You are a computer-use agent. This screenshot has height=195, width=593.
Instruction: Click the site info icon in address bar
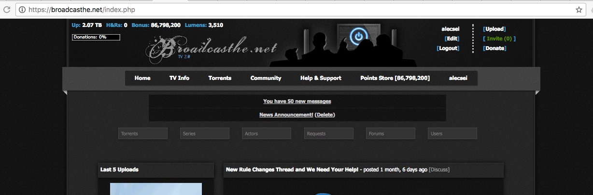point(22,10)
